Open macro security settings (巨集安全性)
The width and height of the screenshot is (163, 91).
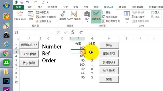click(43, 21)
